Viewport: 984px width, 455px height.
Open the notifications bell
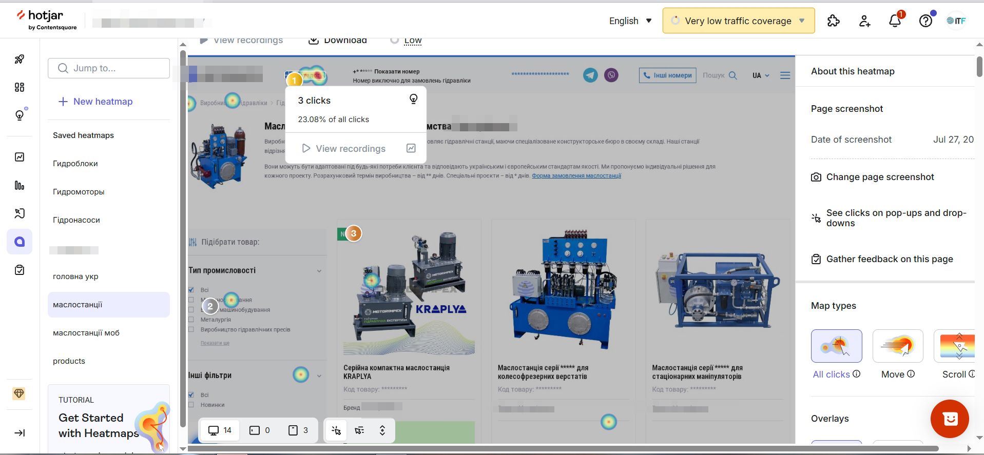[895, 21]
